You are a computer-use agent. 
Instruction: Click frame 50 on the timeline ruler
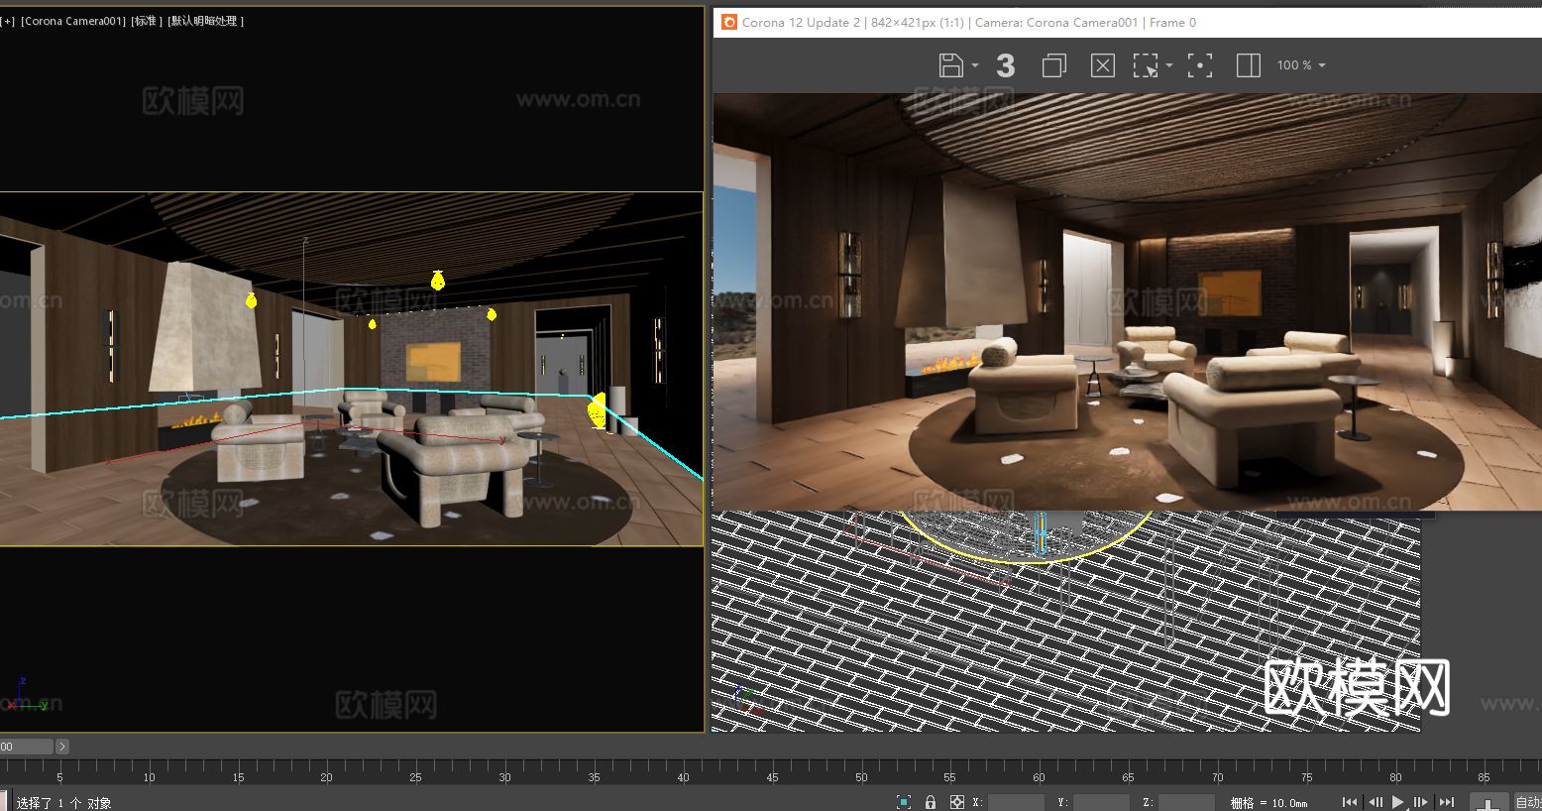(x=861, y=777)
